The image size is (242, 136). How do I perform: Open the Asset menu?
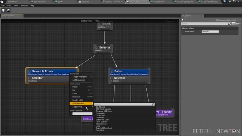(x=16, y=6)
